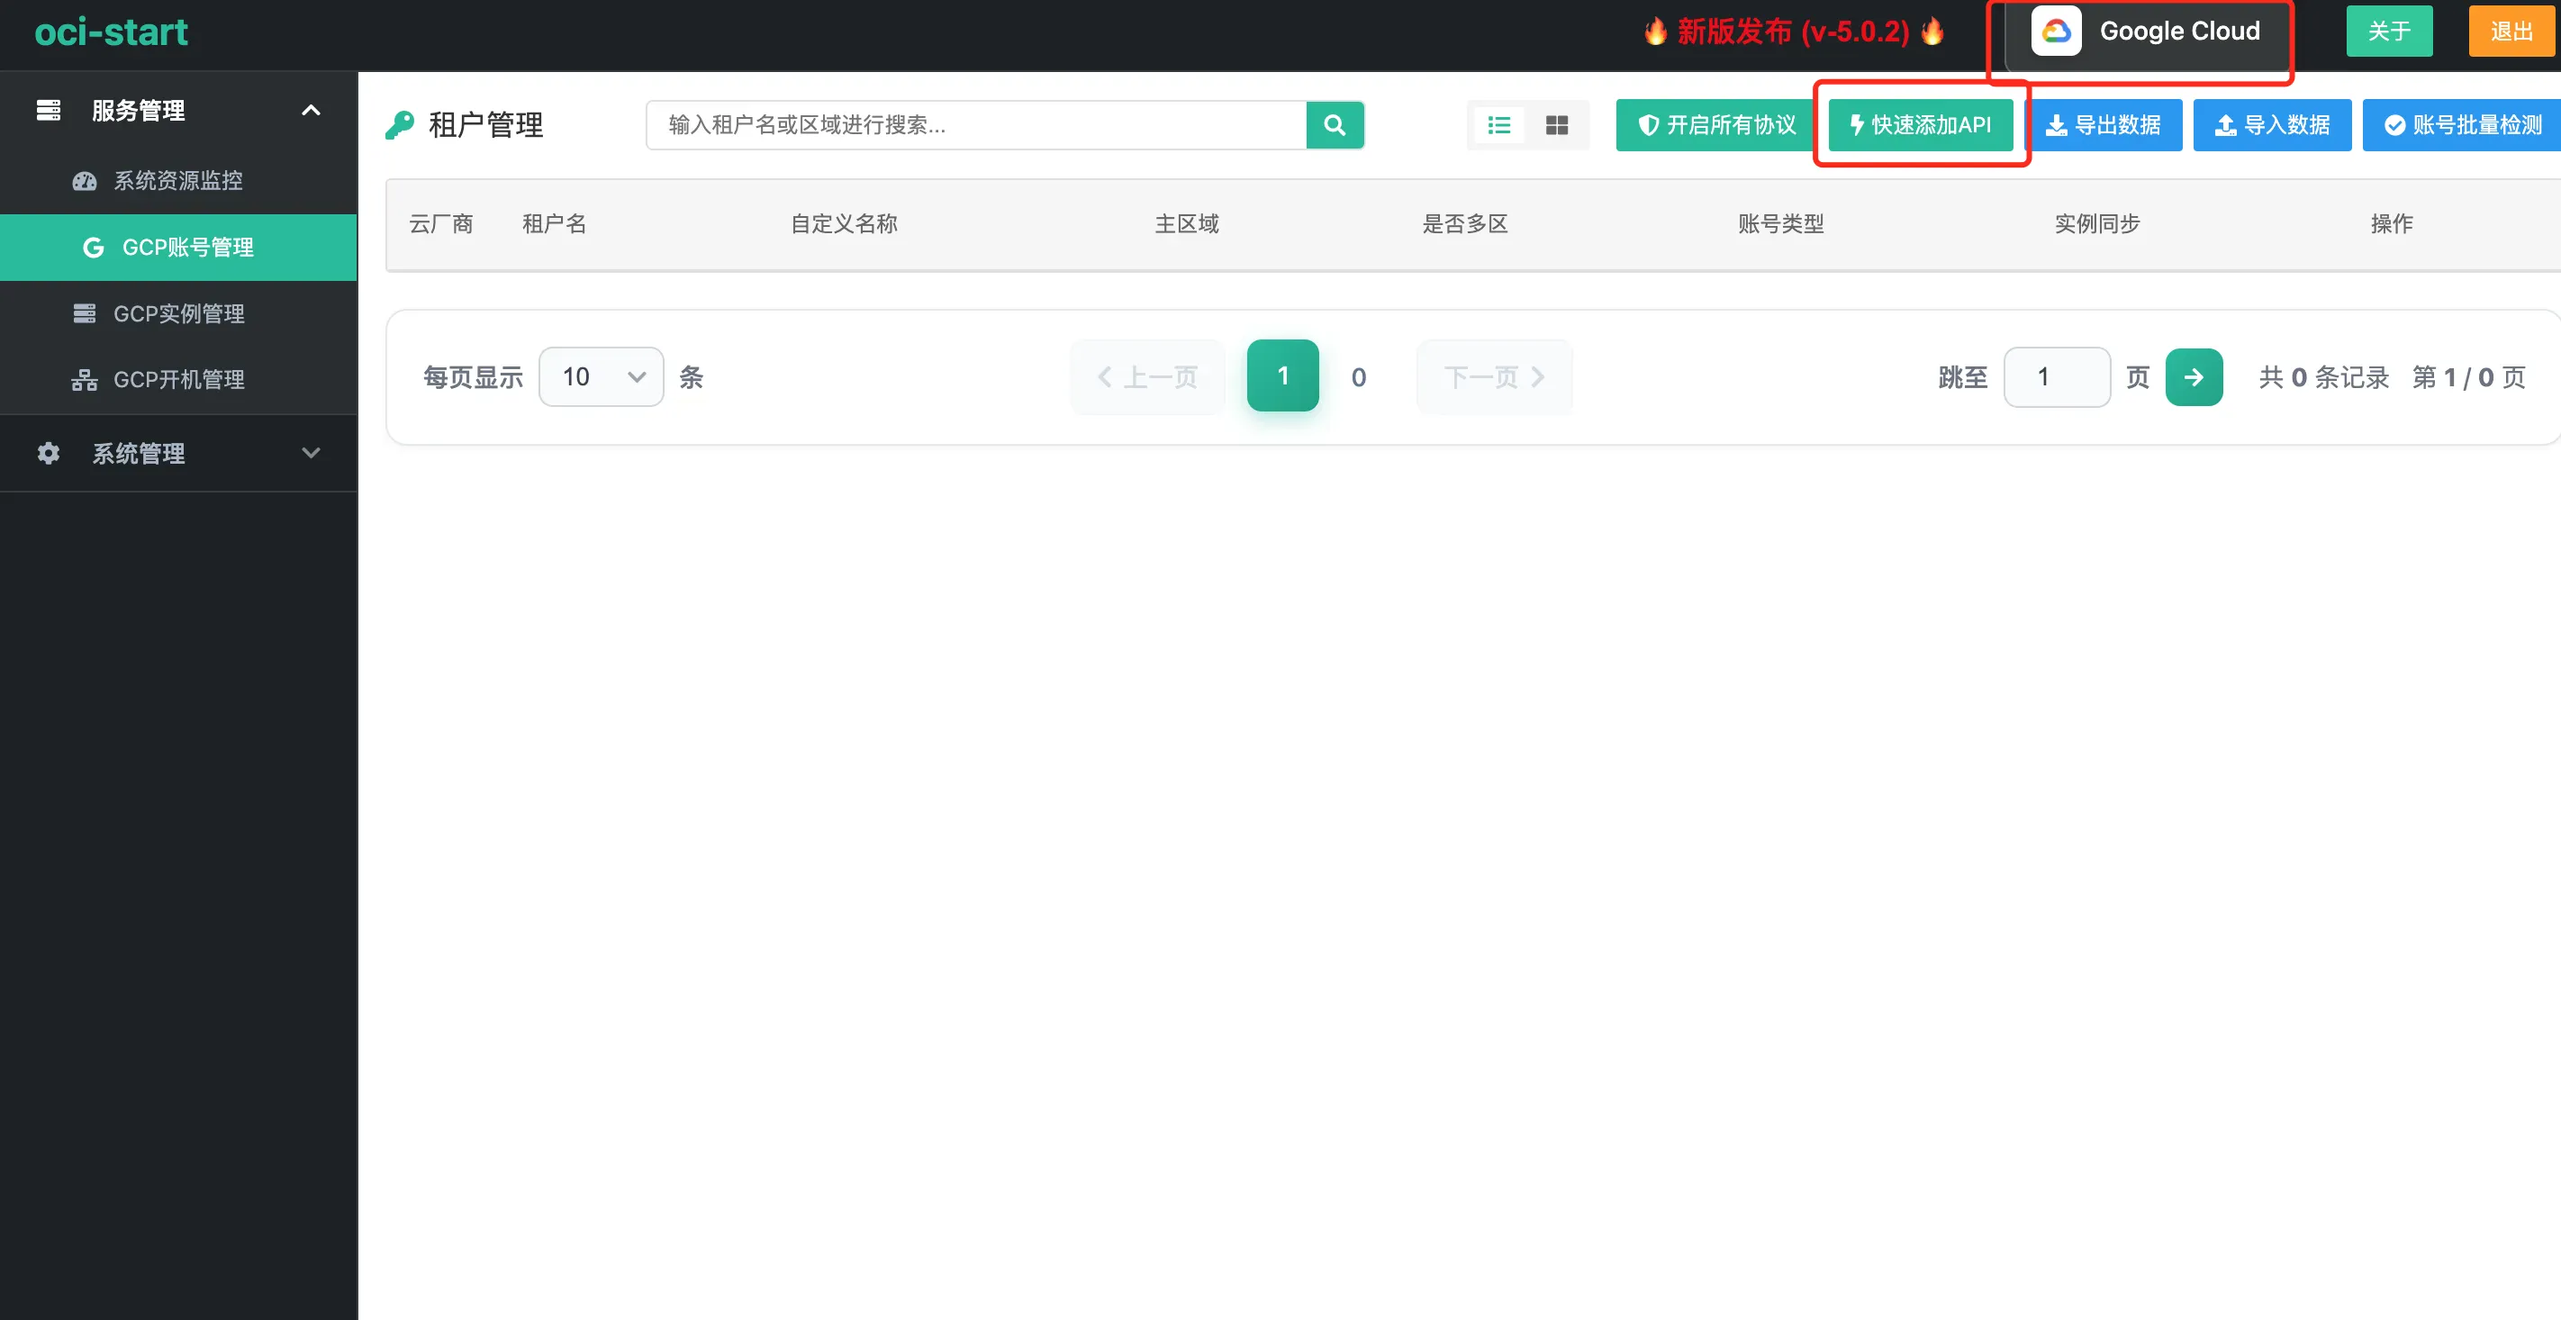Switch to grid view layout
Screen dimensions: 2561x1320
point(1558,125)
